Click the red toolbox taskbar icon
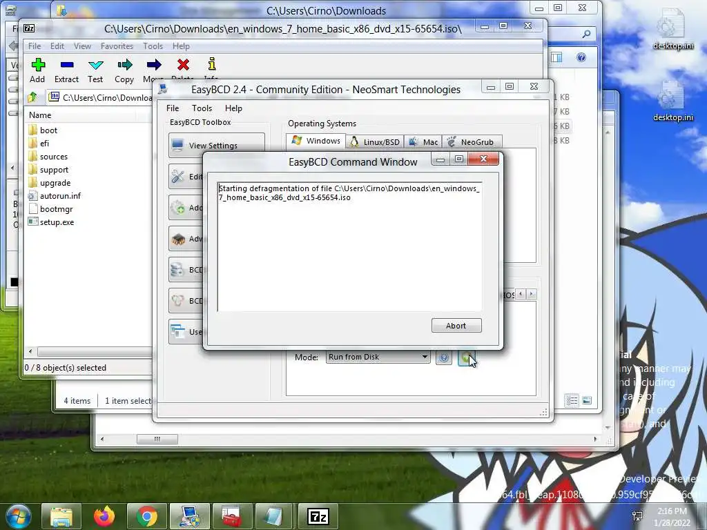Screen dimensions: 707x530 pos(233,516)
